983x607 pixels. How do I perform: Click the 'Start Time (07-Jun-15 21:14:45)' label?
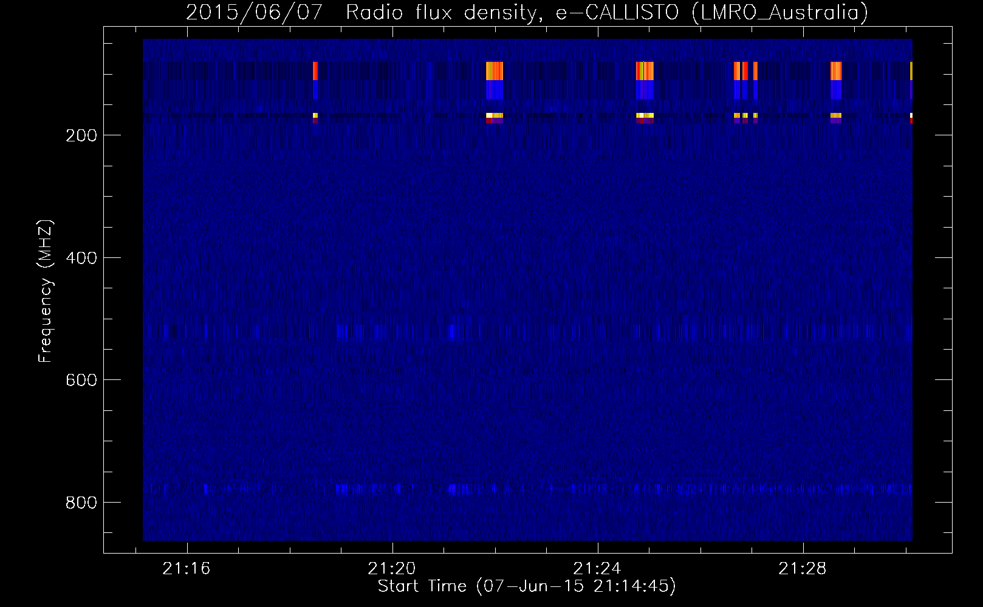(x=527, y=586)
